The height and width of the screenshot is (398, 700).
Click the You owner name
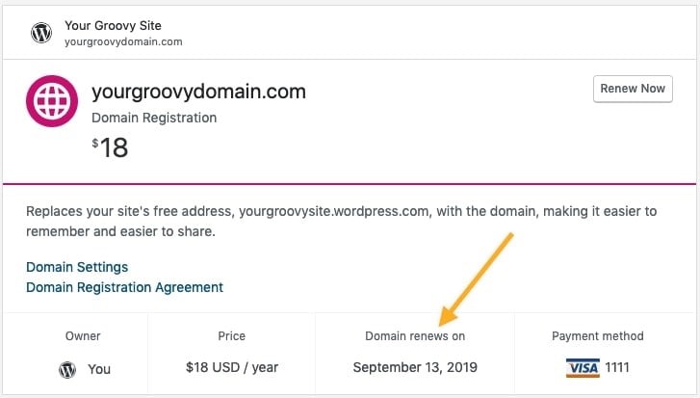pos(99,368)
